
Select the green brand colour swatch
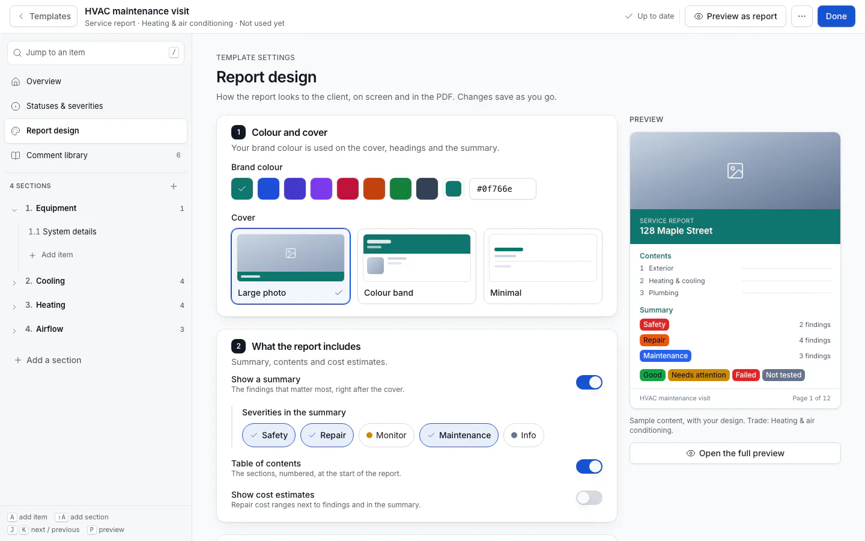tap(401, 189)
